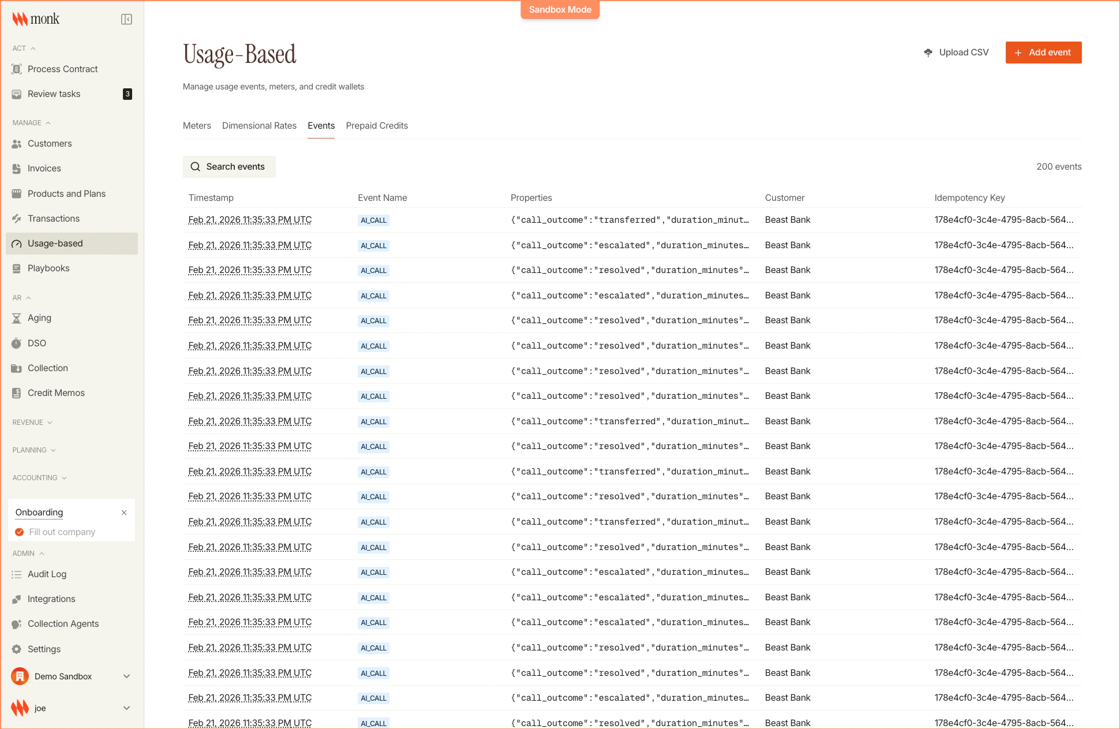Click the Customers sidebar icon

tap(17, 144)
